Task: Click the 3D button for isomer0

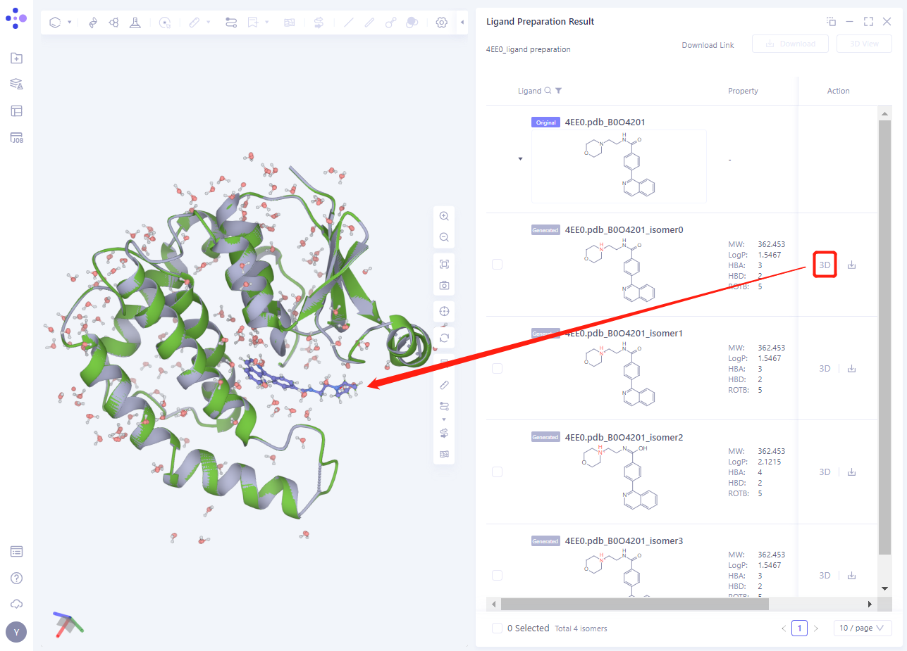Action: [x=825, y=265]
